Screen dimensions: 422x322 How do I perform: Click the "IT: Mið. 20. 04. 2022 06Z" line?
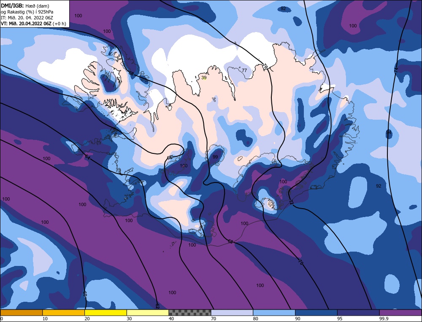tap(27, 18)
